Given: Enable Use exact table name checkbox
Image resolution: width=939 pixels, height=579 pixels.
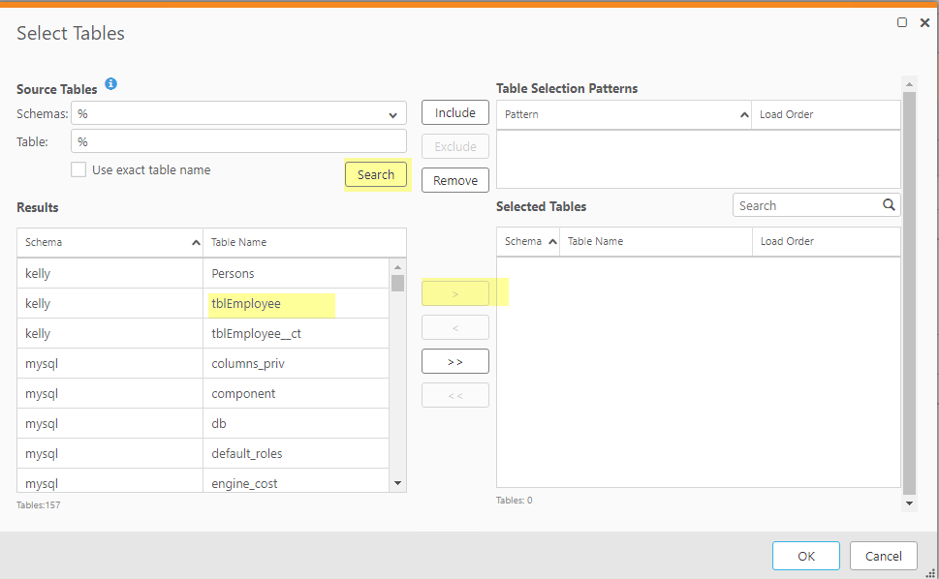Looking at the screenshot, I should (78, 169).
